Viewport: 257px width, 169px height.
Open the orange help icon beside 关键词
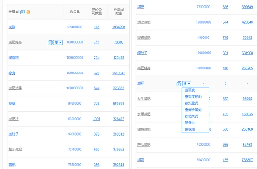[28, 12]
